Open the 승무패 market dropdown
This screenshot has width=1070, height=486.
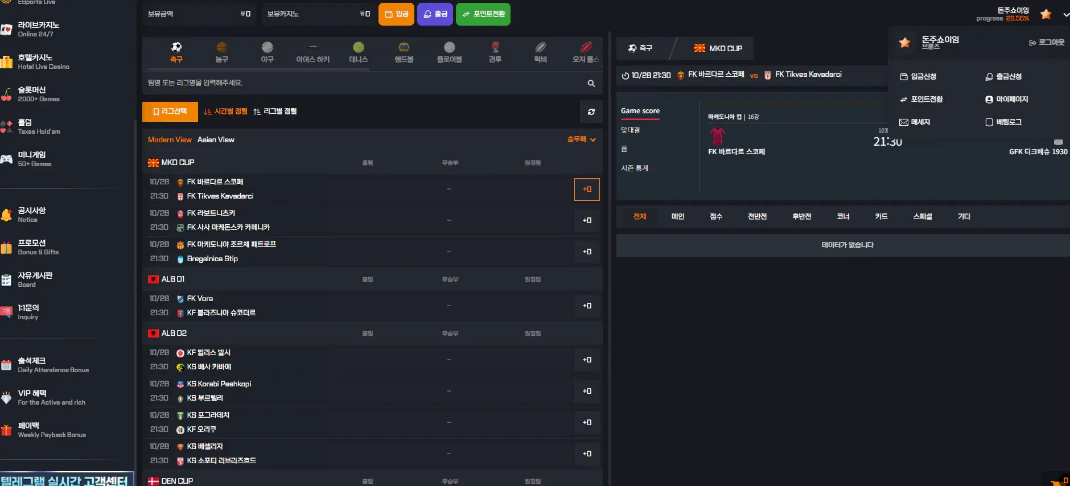[x=582, y=139]
